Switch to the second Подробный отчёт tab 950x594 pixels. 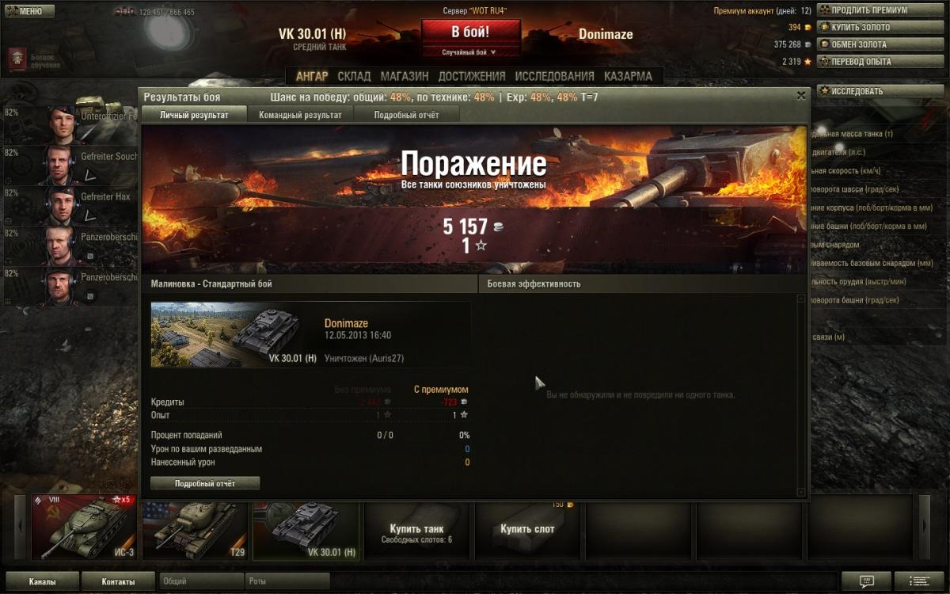point(406,115)
